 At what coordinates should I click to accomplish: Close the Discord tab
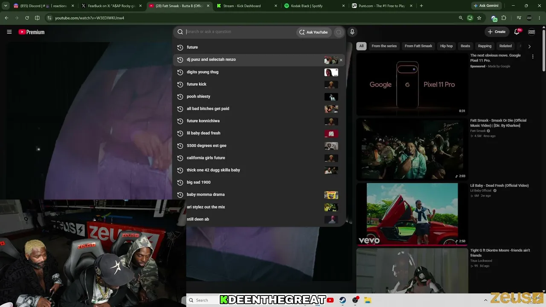73,6
